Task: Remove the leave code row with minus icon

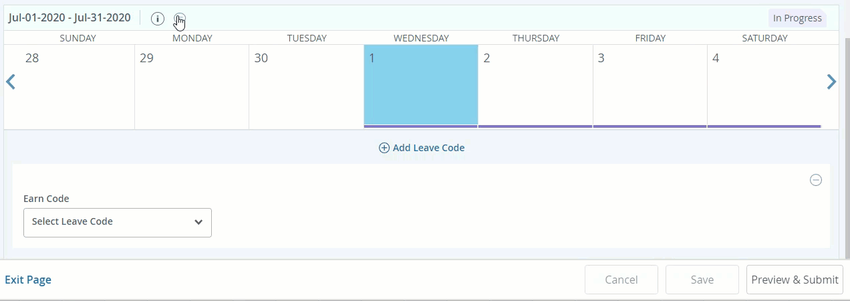Action: click(x=816, y=180)
